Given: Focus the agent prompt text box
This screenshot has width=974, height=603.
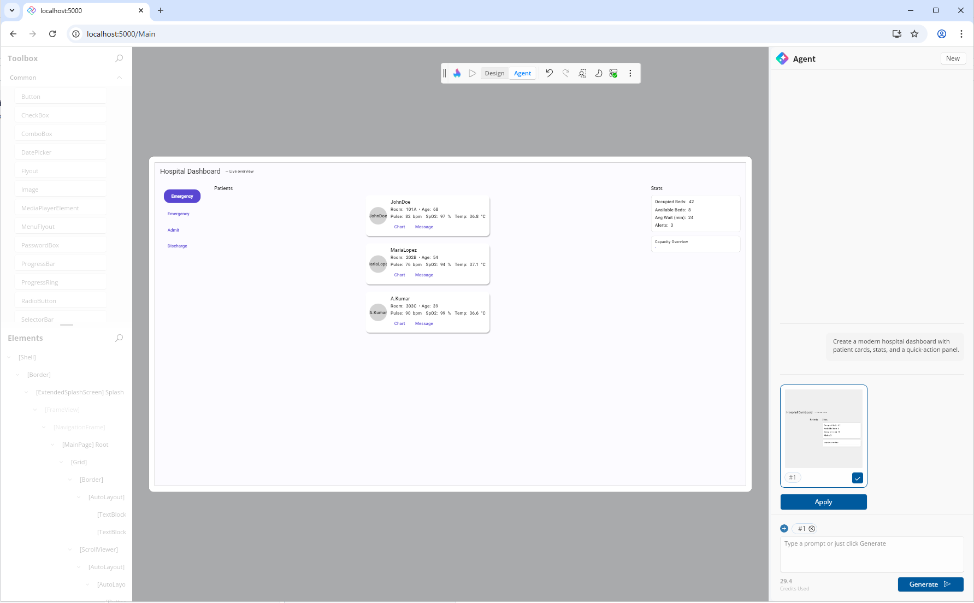Looking at the screenshot, I should (871, 554).
